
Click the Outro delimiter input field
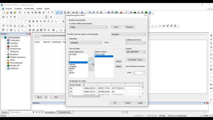[x=115, y=43]
